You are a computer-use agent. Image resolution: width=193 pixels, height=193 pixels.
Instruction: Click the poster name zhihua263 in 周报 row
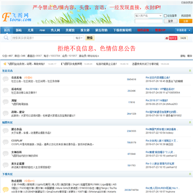click(171, 104)
